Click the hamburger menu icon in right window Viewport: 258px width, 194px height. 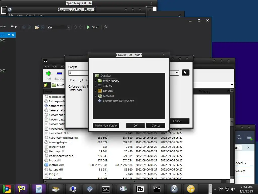[x=250, y=138]
